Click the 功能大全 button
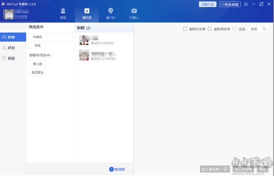 [208, 4]
